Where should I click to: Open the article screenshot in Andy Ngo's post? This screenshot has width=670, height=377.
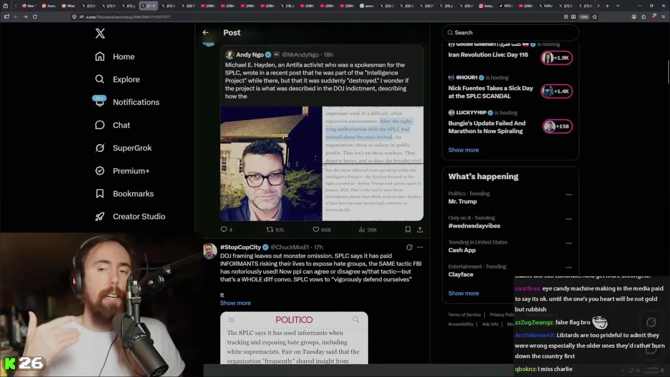click(x=373, y=163)
